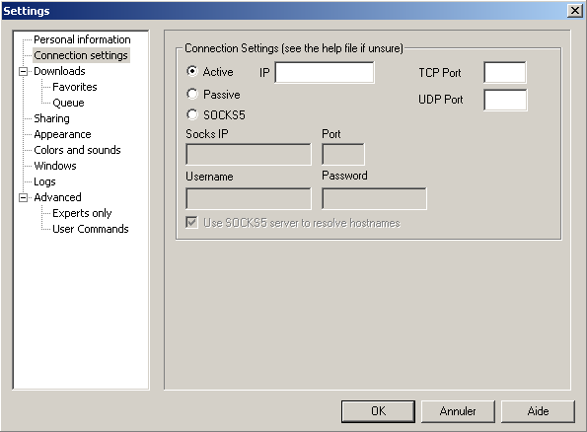
Task: Confirm settings with the OK button
Action: (378, 411)
